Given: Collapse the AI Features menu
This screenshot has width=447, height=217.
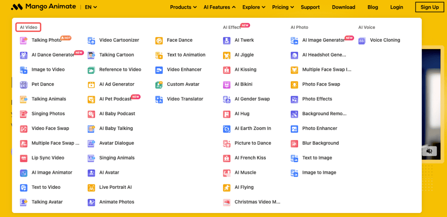Looking at the screenshot, I should coord(220,7).
